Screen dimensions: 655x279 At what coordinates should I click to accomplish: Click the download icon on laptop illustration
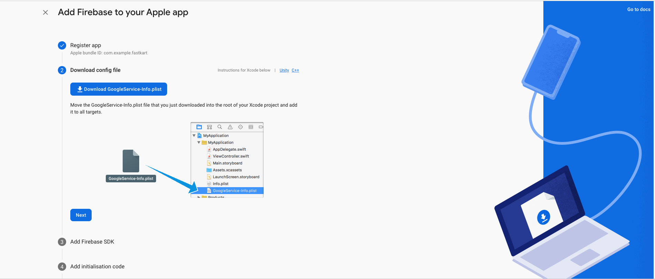(x=543, y=217)
